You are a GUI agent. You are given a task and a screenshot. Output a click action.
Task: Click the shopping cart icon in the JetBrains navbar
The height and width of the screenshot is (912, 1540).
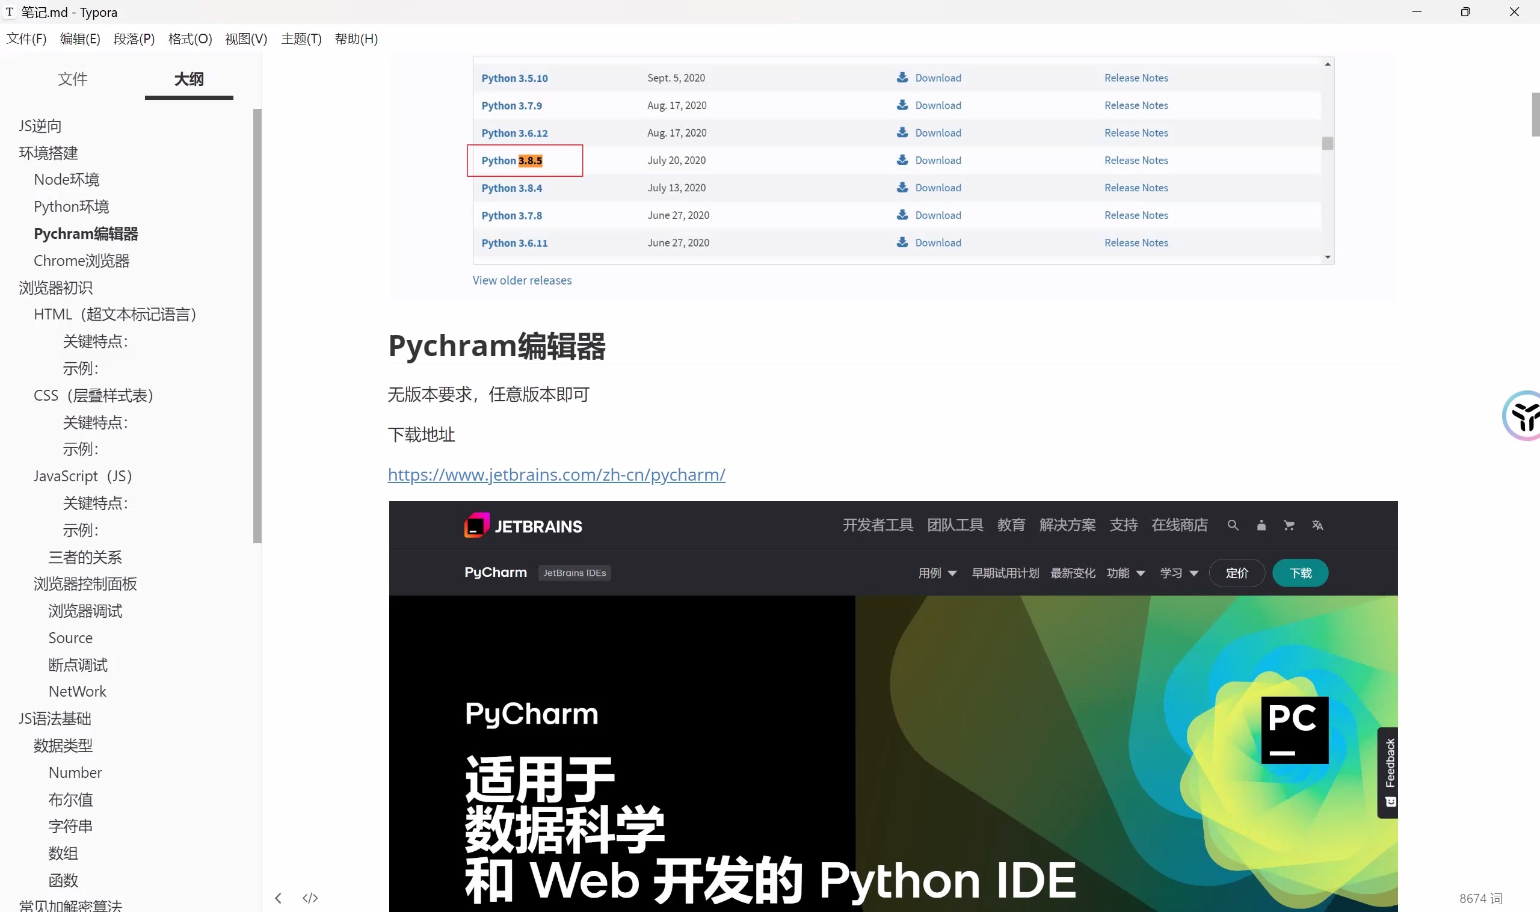[1289, 525]
